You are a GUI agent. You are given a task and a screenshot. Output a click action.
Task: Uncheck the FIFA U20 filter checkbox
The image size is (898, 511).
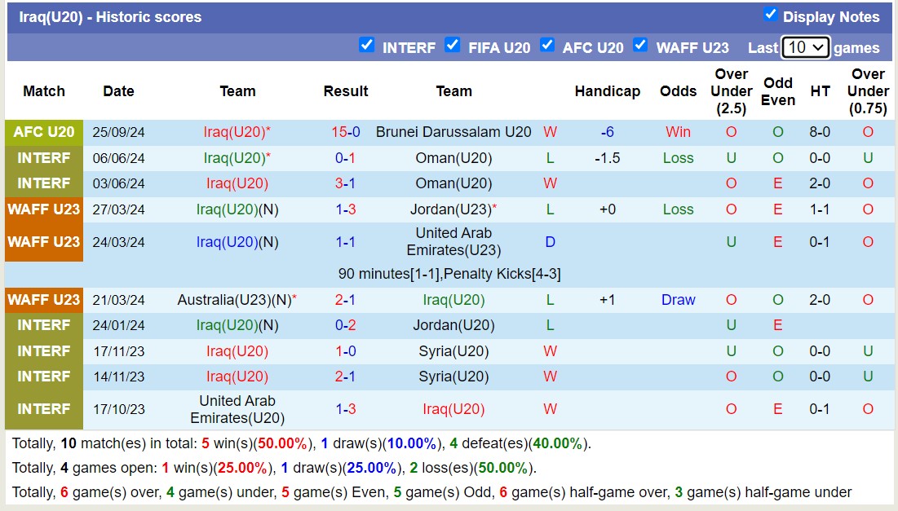click(453, 46)
